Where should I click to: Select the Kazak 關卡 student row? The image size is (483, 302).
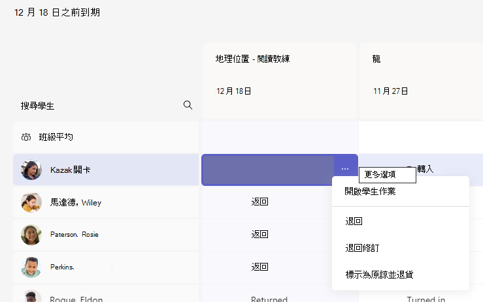point(106,170)
